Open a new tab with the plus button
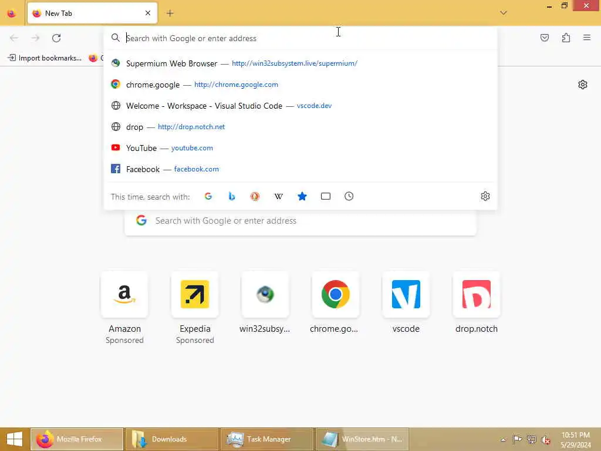Viewport: 601px width, 451px height. pos(170,14)
